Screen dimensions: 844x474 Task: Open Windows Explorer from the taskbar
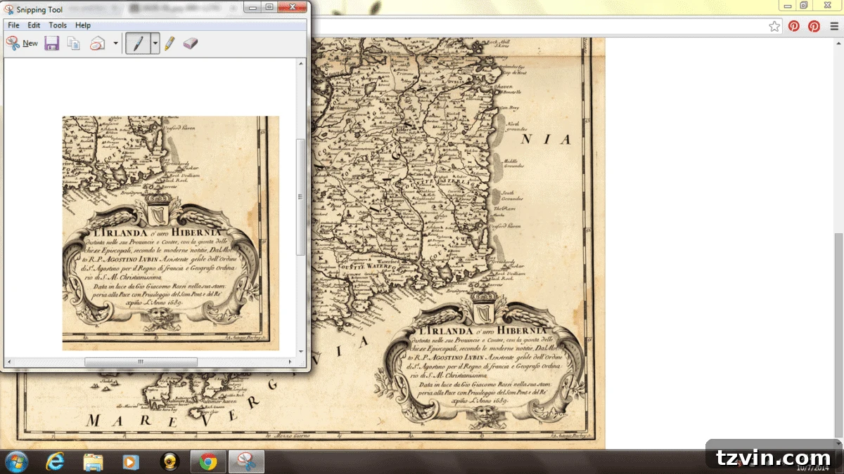94,461
